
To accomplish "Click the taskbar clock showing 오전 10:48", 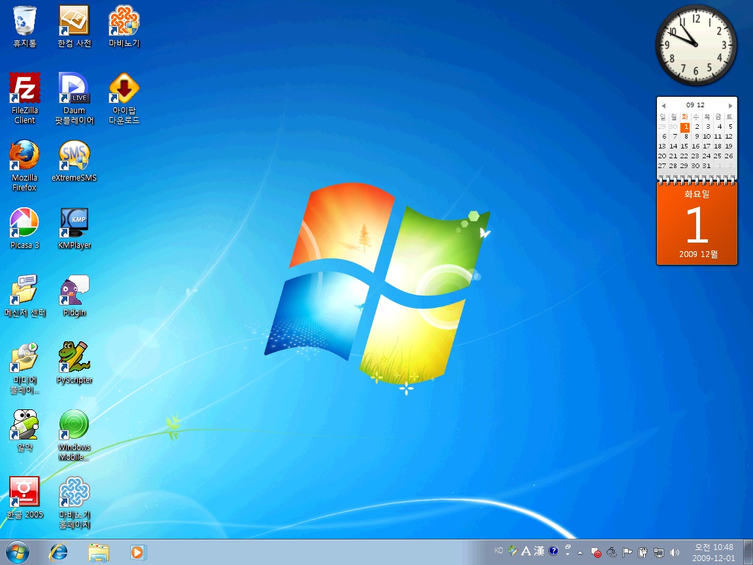I will (x=714, y=553).
